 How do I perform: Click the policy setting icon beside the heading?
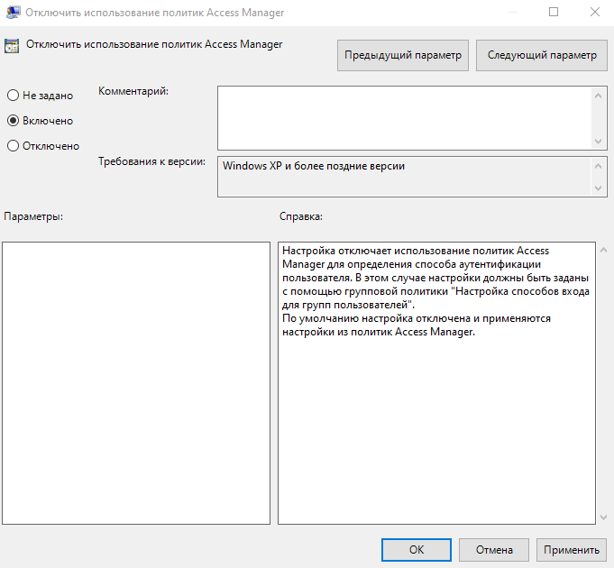13,46
